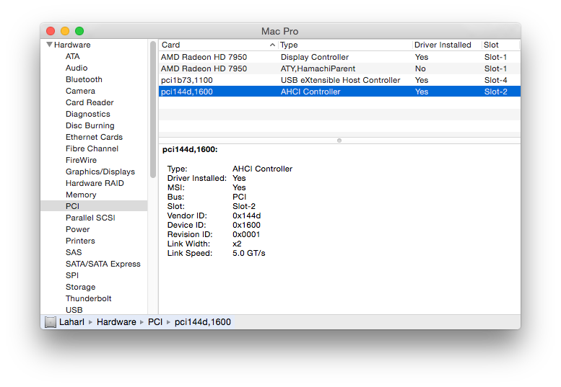Screen dimensions: 561x387
Task: Open Parallel SCSI category
Action: click(90, 218)
